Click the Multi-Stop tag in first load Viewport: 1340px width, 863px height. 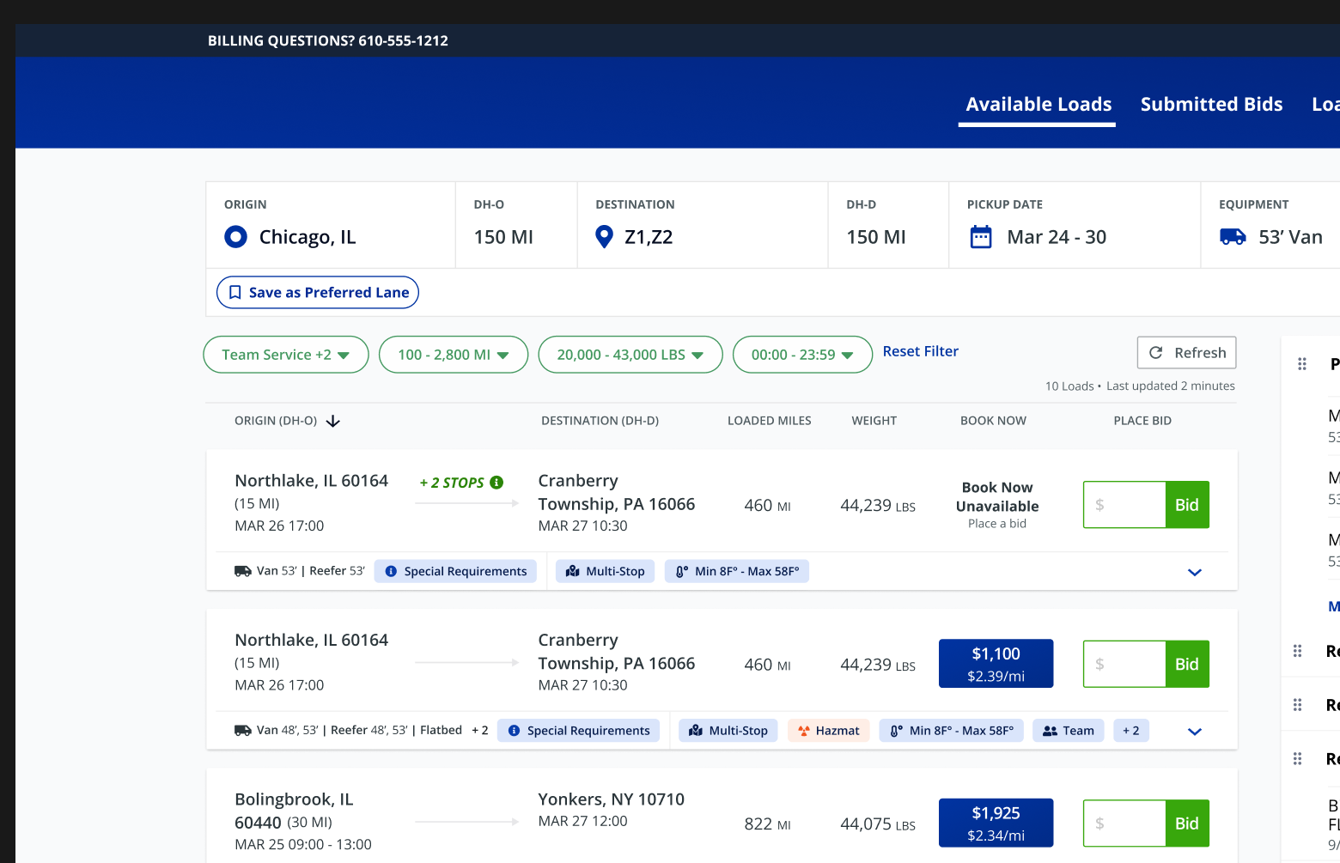(606, 571)
